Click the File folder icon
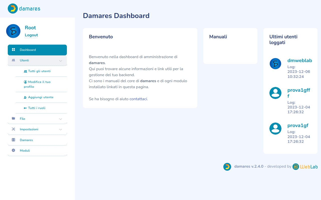Viewport: 321px width, 200px height. 14,119
